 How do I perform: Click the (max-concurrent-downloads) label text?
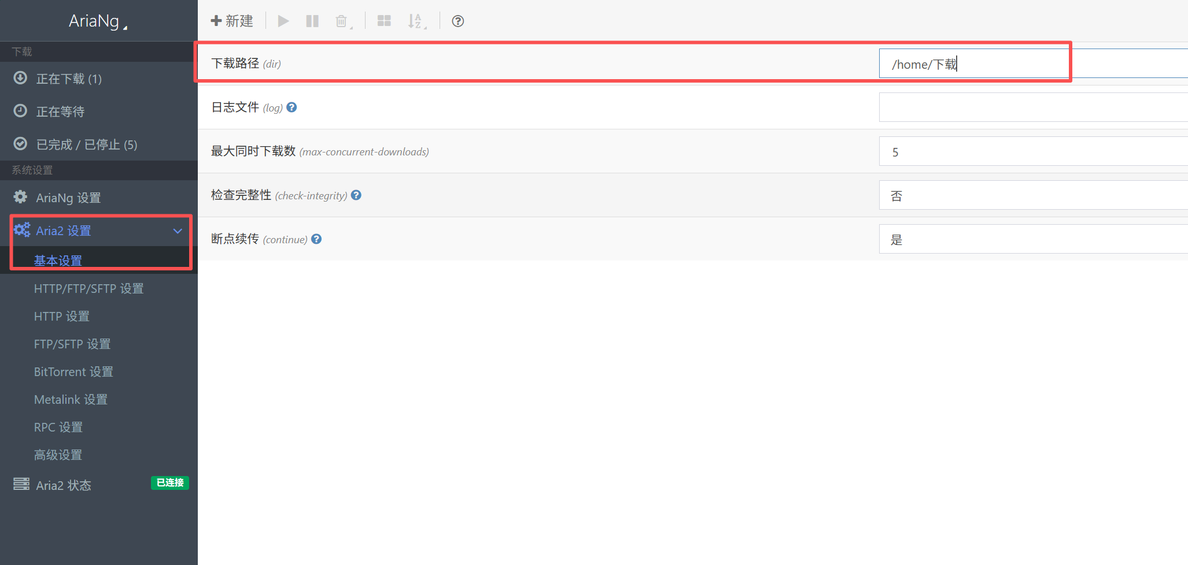click(x=364, y=152)
